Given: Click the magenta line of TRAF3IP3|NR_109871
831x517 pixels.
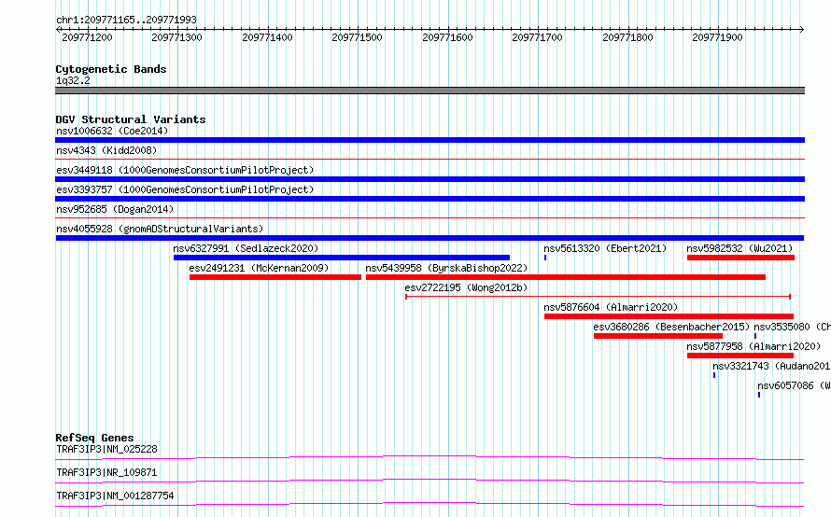Looking at the screenshot, I should [x=430, y=481].
